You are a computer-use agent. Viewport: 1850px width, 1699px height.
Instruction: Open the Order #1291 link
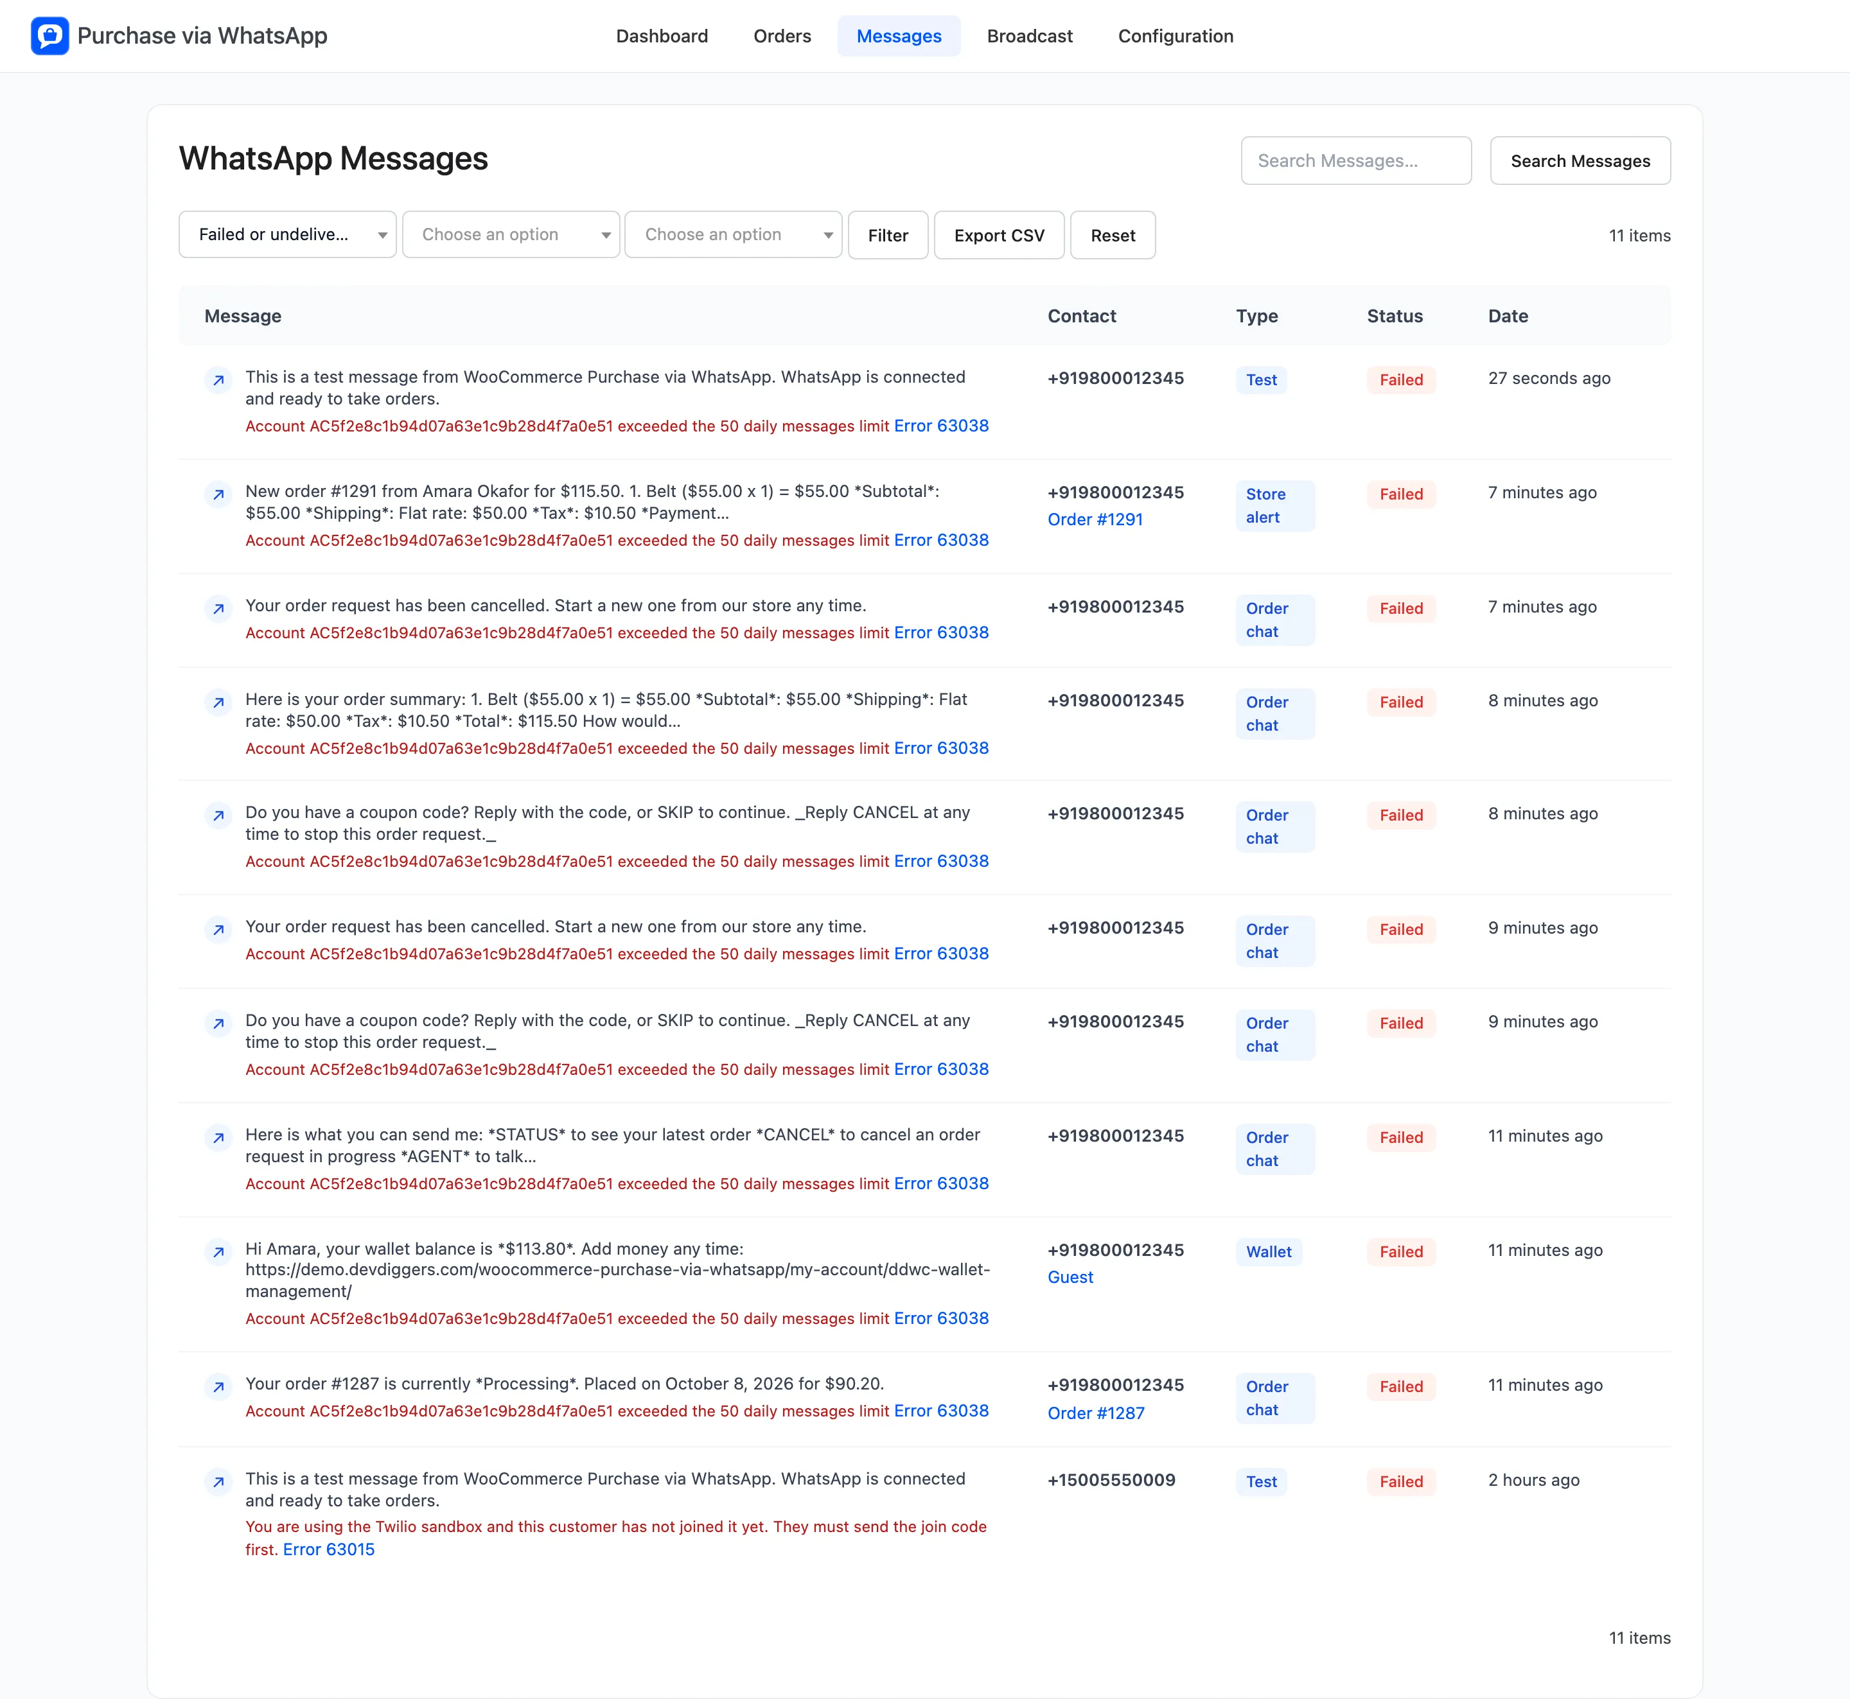(x=1095, y=519)
